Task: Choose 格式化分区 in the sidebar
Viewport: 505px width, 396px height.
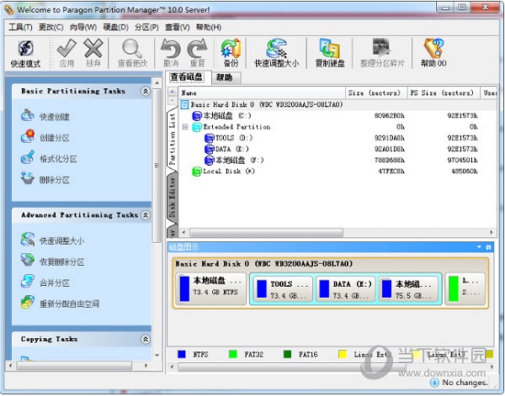Action: point(49,158)
